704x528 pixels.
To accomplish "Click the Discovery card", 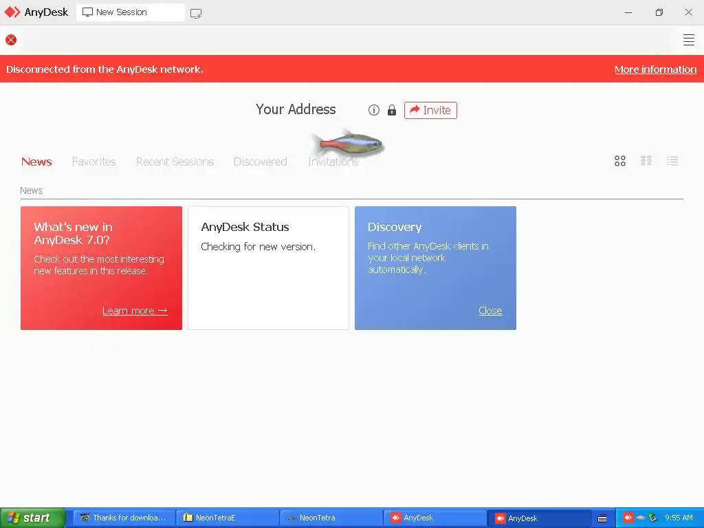I will (435, 268).
